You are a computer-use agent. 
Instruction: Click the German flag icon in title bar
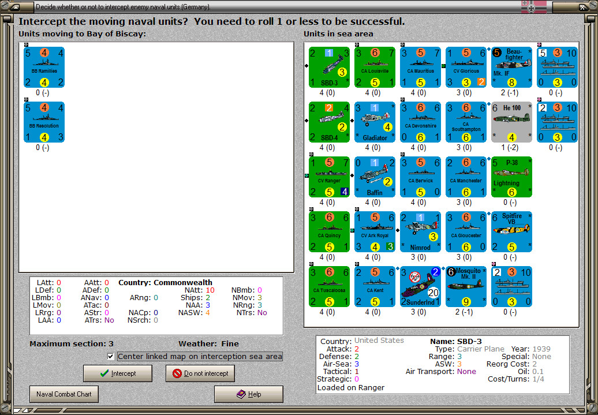(x=534, y=6)
